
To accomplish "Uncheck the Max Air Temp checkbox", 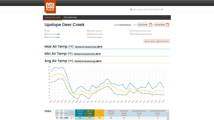I will [45, 34].
